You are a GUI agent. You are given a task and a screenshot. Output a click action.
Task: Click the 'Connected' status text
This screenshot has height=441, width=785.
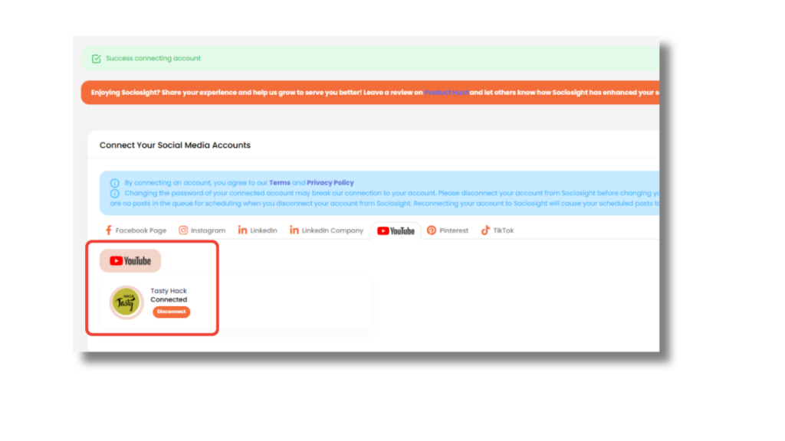coord(169,299)
